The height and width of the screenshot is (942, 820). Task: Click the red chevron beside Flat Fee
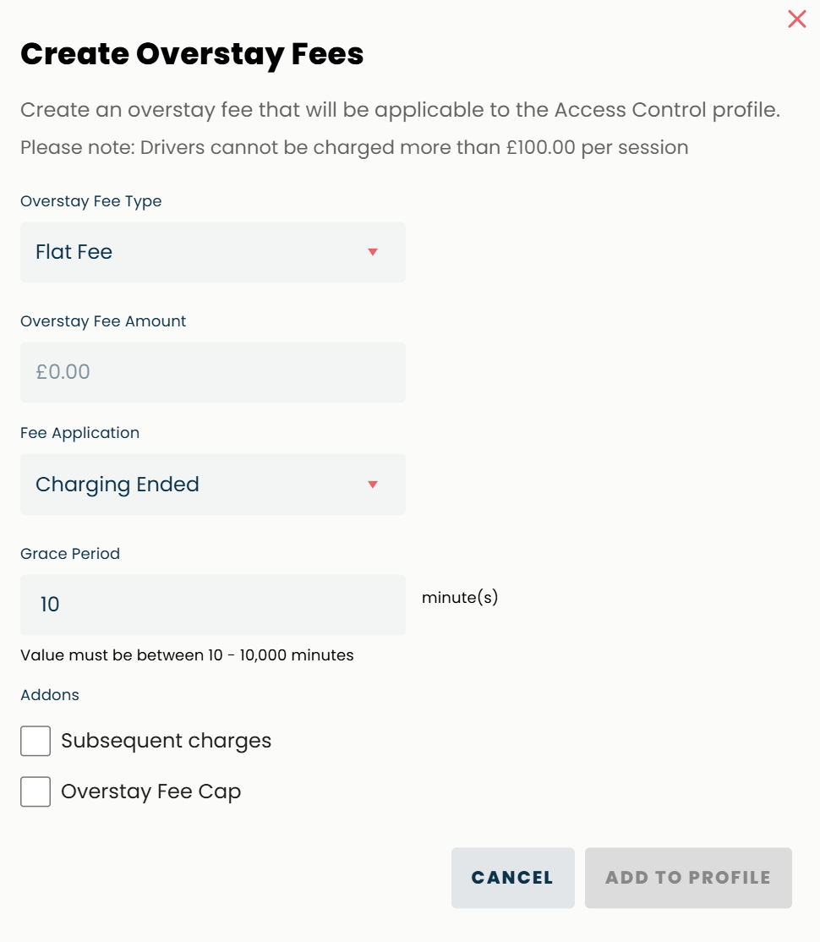[x=372, y=252]
